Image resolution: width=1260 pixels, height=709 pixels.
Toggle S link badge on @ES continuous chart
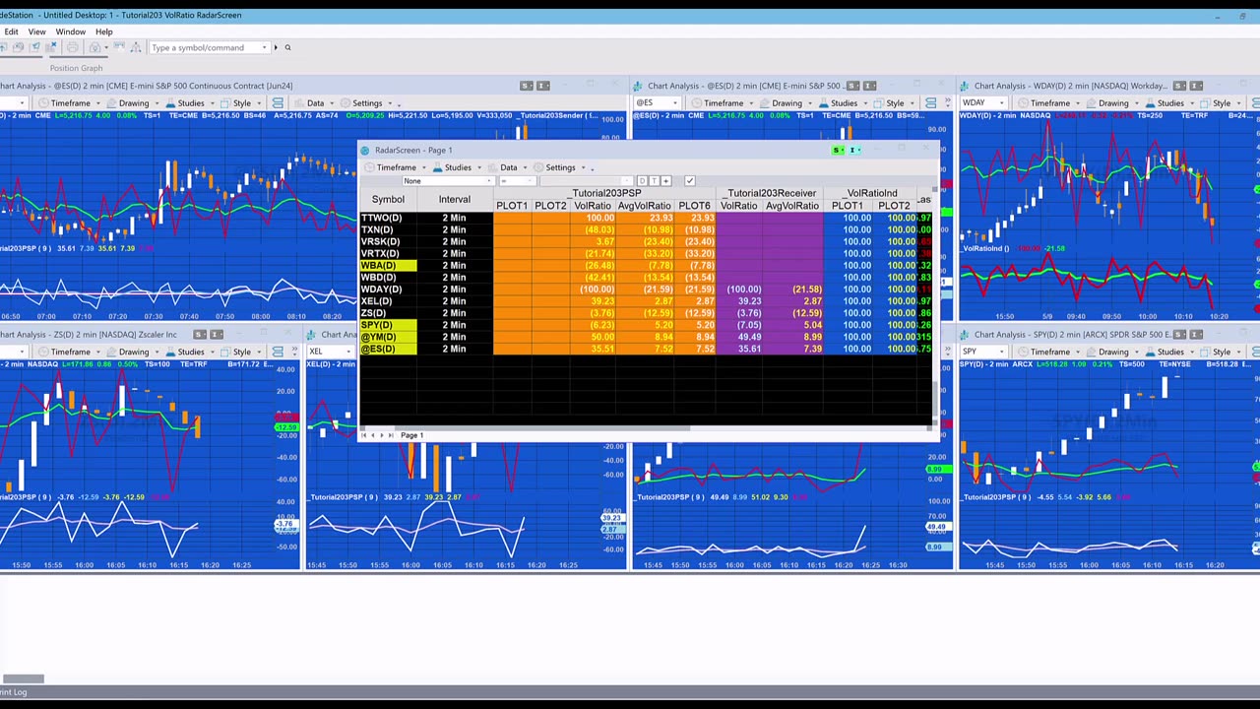pyautogui.click(x=527, y=86)
